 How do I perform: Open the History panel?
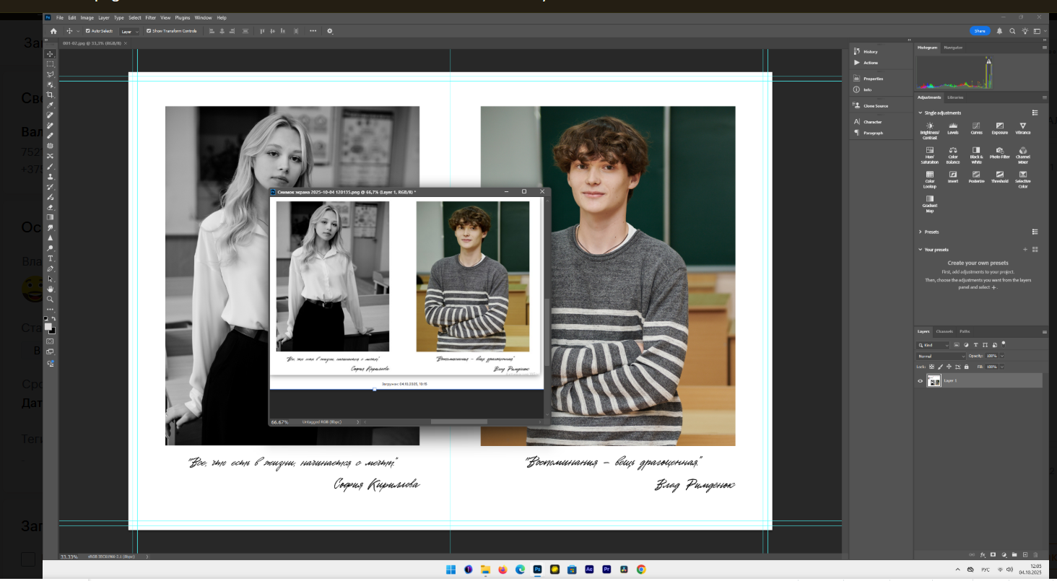coord(870,51)
